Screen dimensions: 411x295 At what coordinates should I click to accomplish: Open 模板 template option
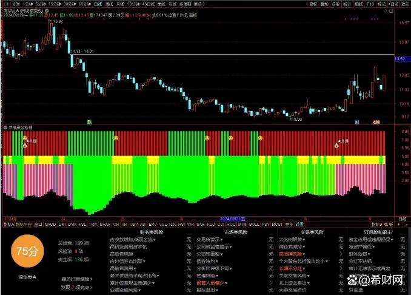(x=389, y=225)
